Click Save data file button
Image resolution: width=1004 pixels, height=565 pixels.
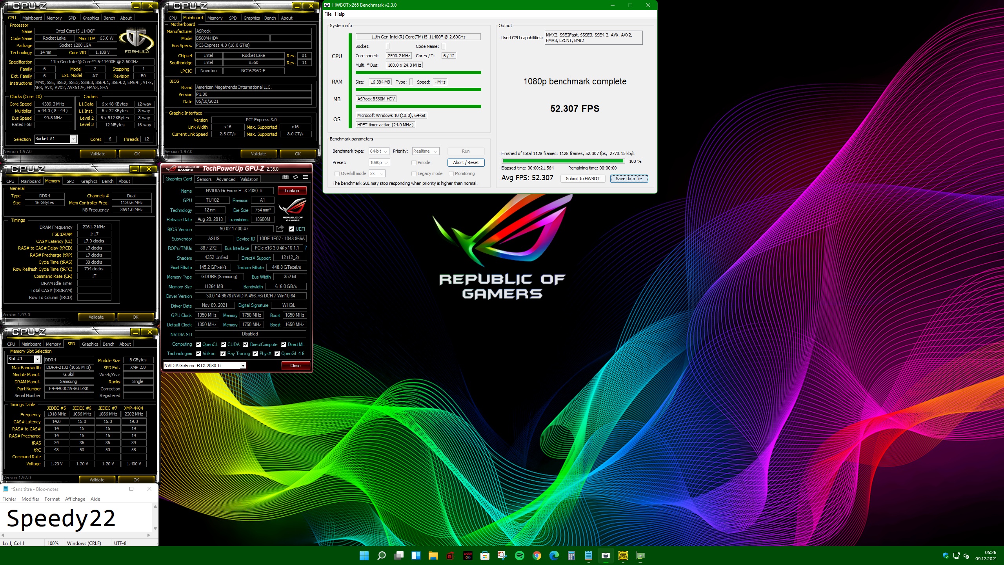[x=629, y=179]
